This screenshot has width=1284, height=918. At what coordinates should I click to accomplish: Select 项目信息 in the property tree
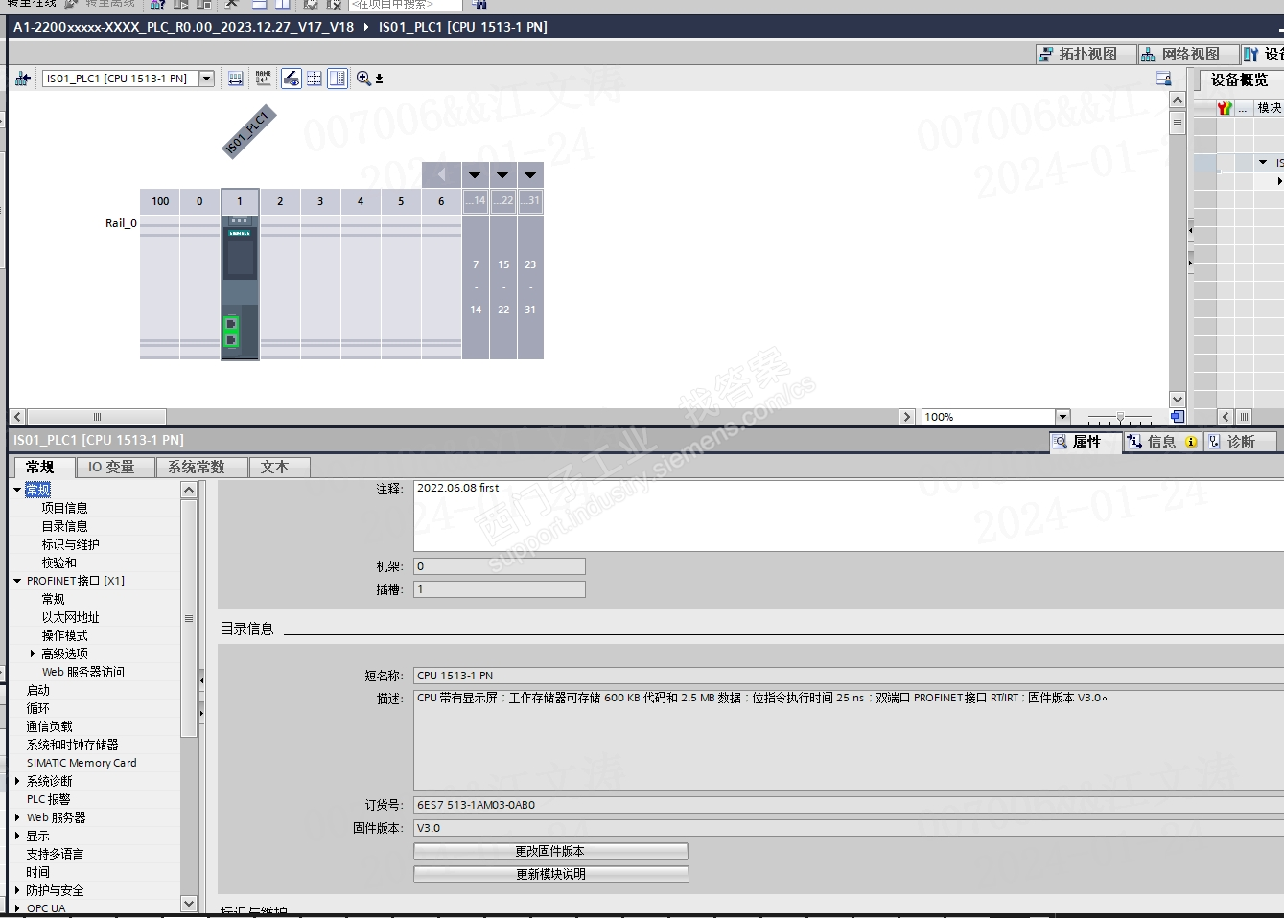point(64,508)
